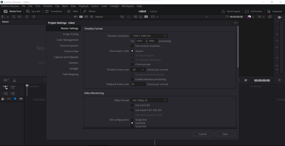Select Square pixel aspect ratio
The image size is (285, 146).
pyautogui.click(x=132, y=51)
